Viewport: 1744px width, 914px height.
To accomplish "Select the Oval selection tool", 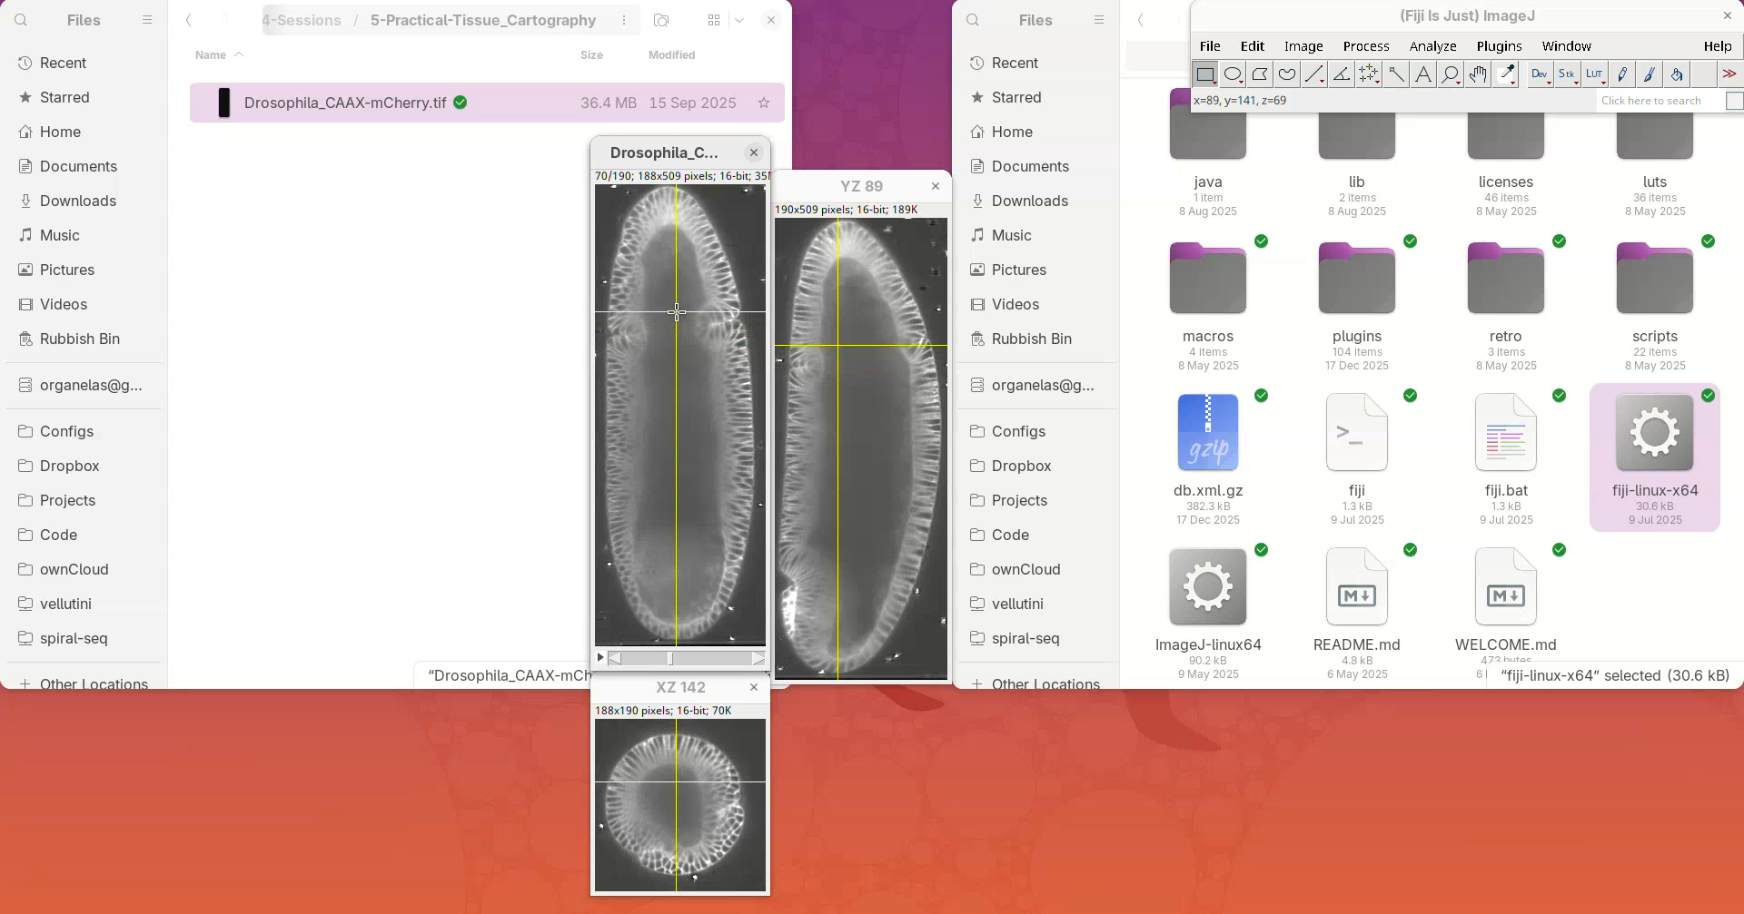I will click(1233, 74).
